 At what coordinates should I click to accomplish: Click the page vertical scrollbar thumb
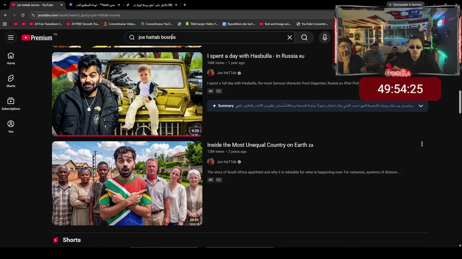pyautogui.click(x=460, y=102)
